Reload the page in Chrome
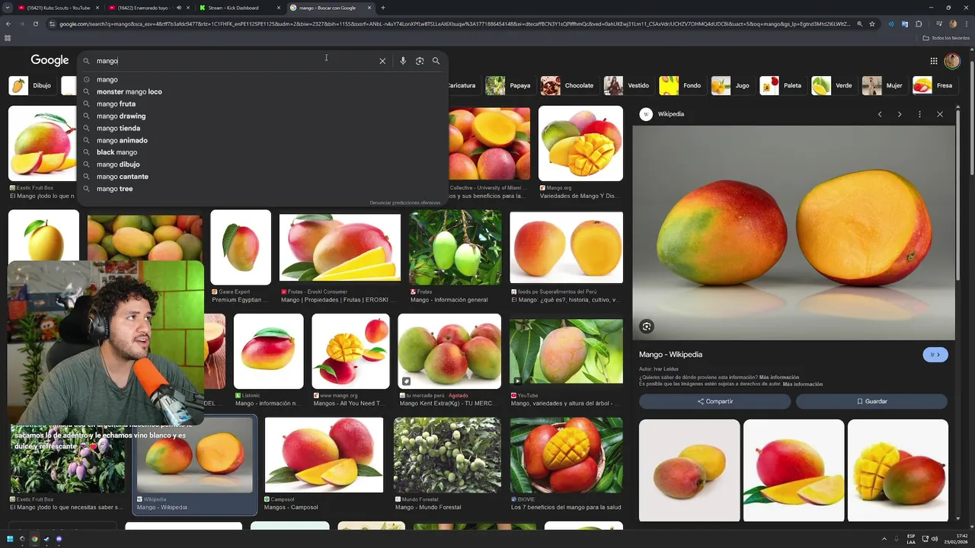This screenshot has height=548, width=975. [36, 24]
